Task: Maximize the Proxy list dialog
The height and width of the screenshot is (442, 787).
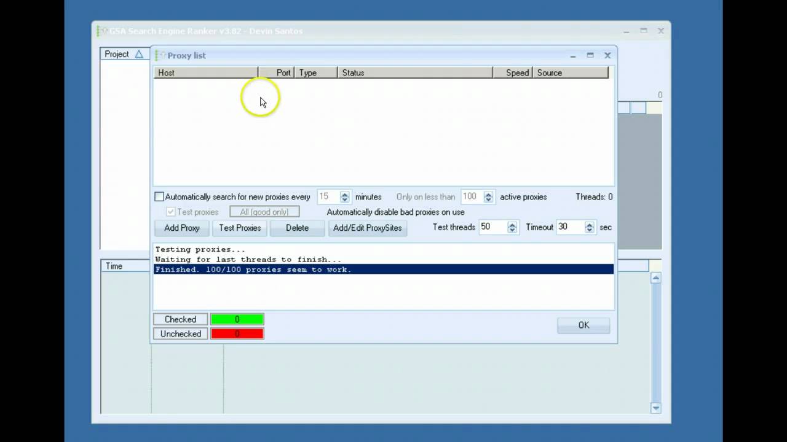Action: coord(590,55)
